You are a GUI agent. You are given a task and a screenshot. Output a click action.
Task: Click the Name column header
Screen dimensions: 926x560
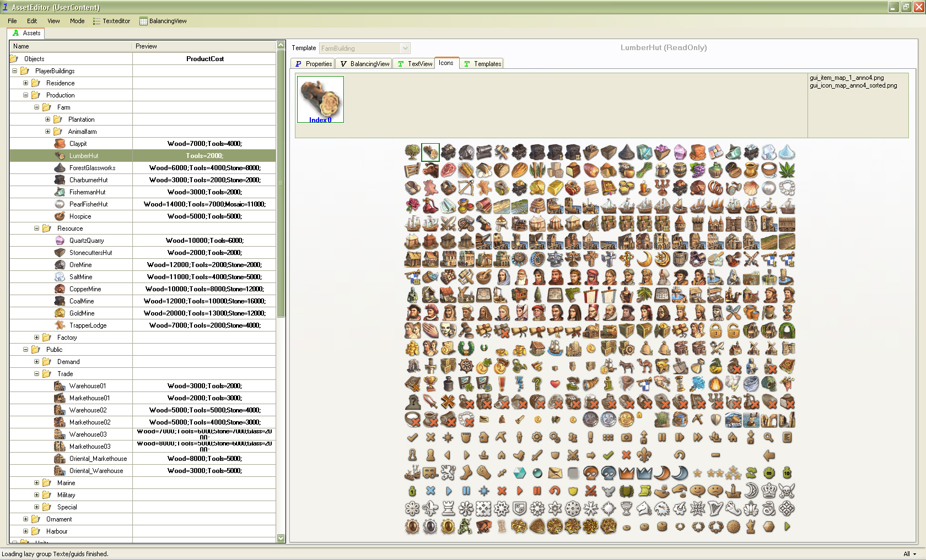coord(71,46)
